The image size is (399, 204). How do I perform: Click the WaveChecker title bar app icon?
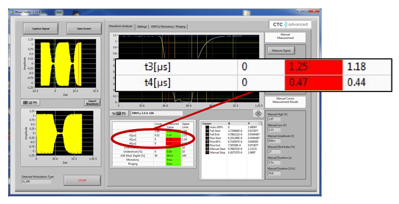pos(12,12)
